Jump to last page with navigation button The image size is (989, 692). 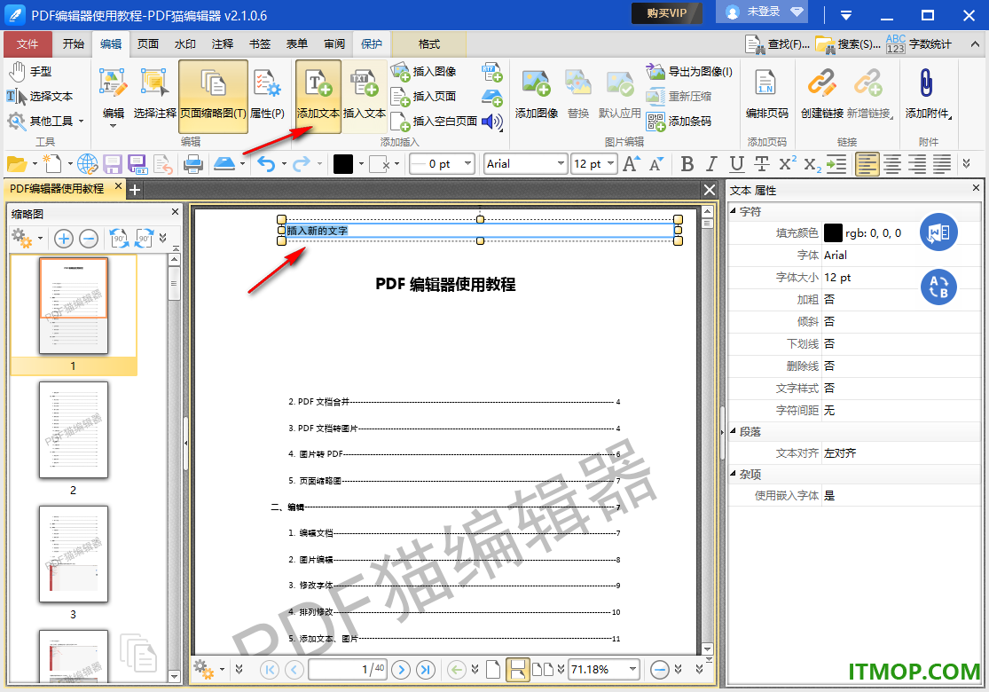click(426, 669)
